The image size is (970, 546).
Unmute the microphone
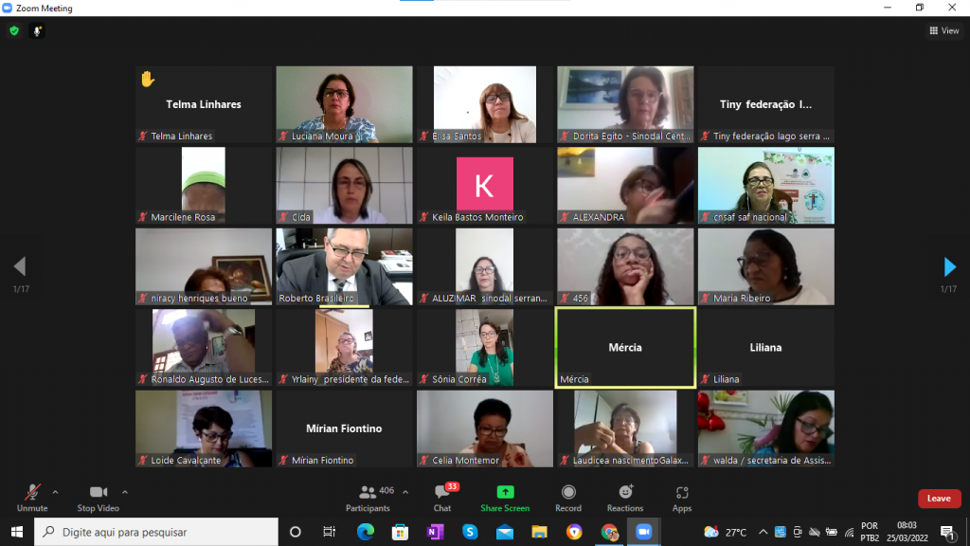pos(32,498)
